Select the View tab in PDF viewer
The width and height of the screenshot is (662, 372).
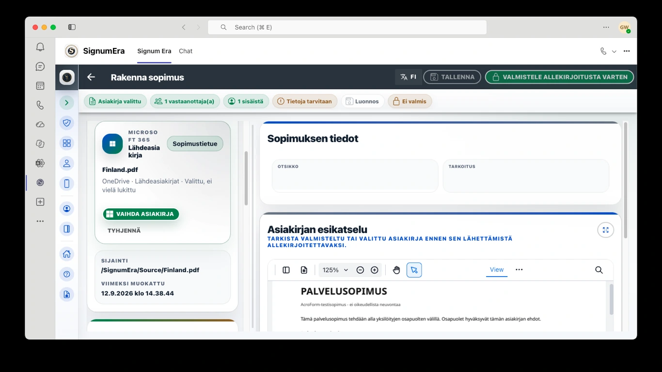[x=497, y=270]
